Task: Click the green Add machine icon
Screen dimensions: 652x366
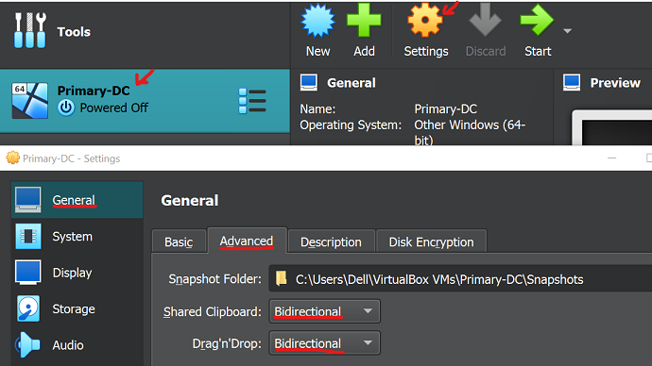Action: 364,21
